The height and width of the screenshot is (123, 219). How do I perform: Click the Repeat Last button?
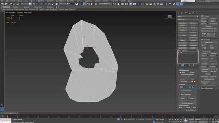[209, 42]
